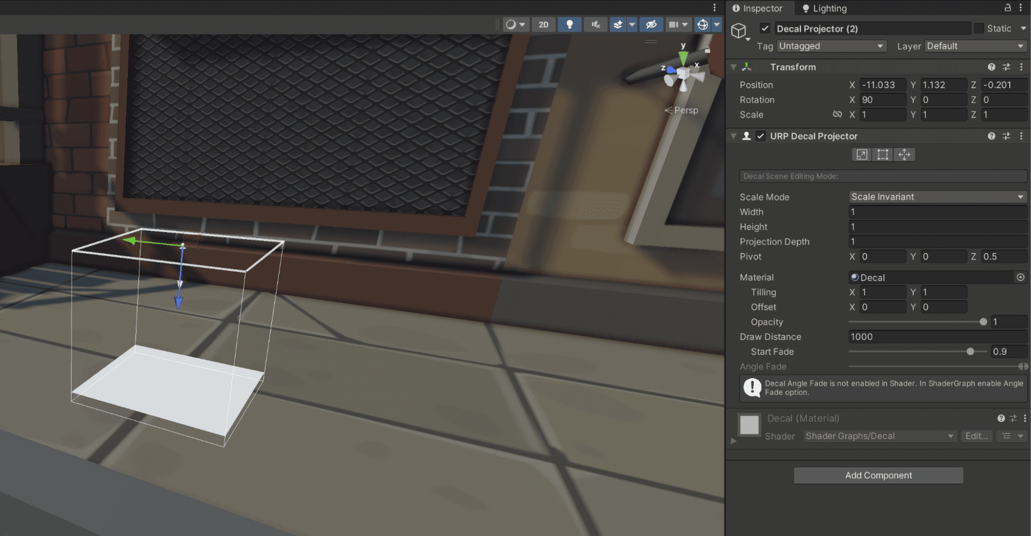Toggle scene audio mute icon
Viewport: 1031px width, 536px height.
click(596, 24)
